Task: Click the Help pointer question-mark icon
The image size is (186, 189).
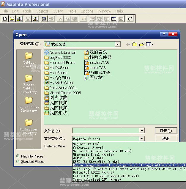Action: pos(130,18)
